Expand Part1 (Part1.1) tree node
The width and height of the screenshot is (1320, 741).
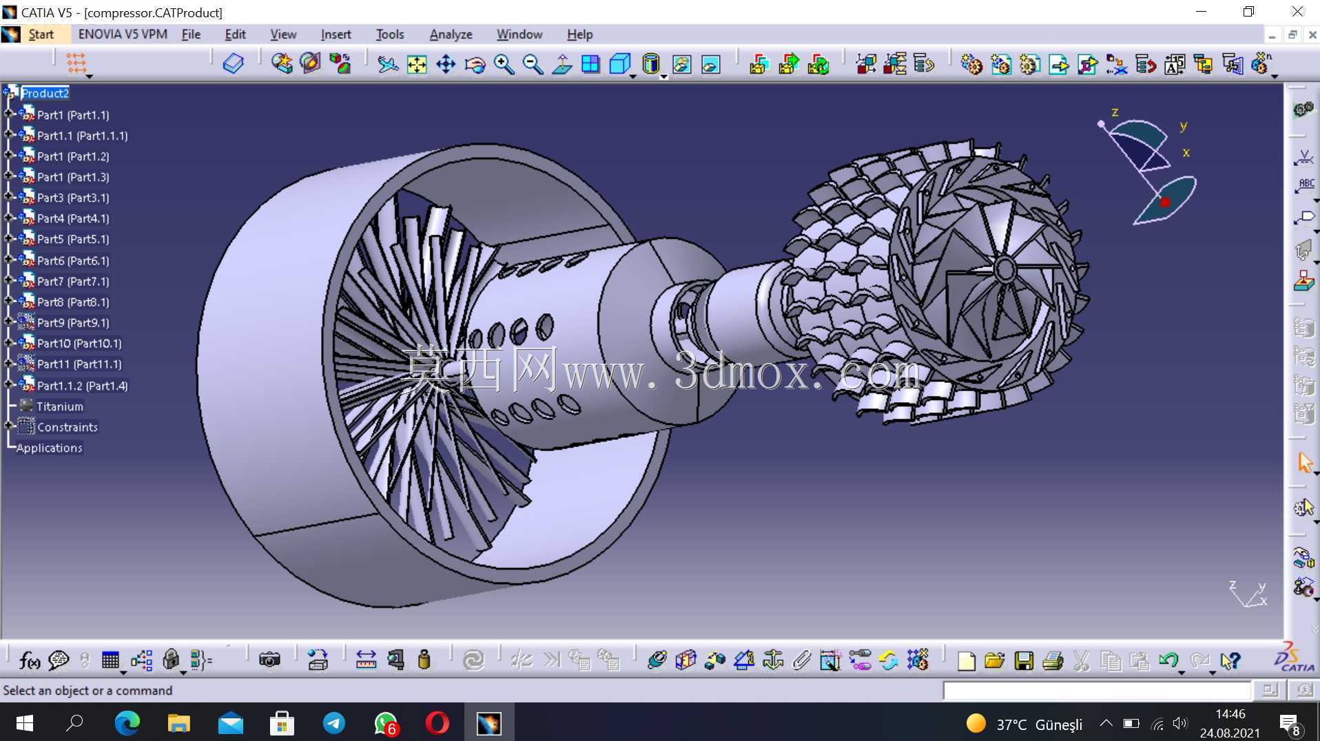[x=8, y=114]
